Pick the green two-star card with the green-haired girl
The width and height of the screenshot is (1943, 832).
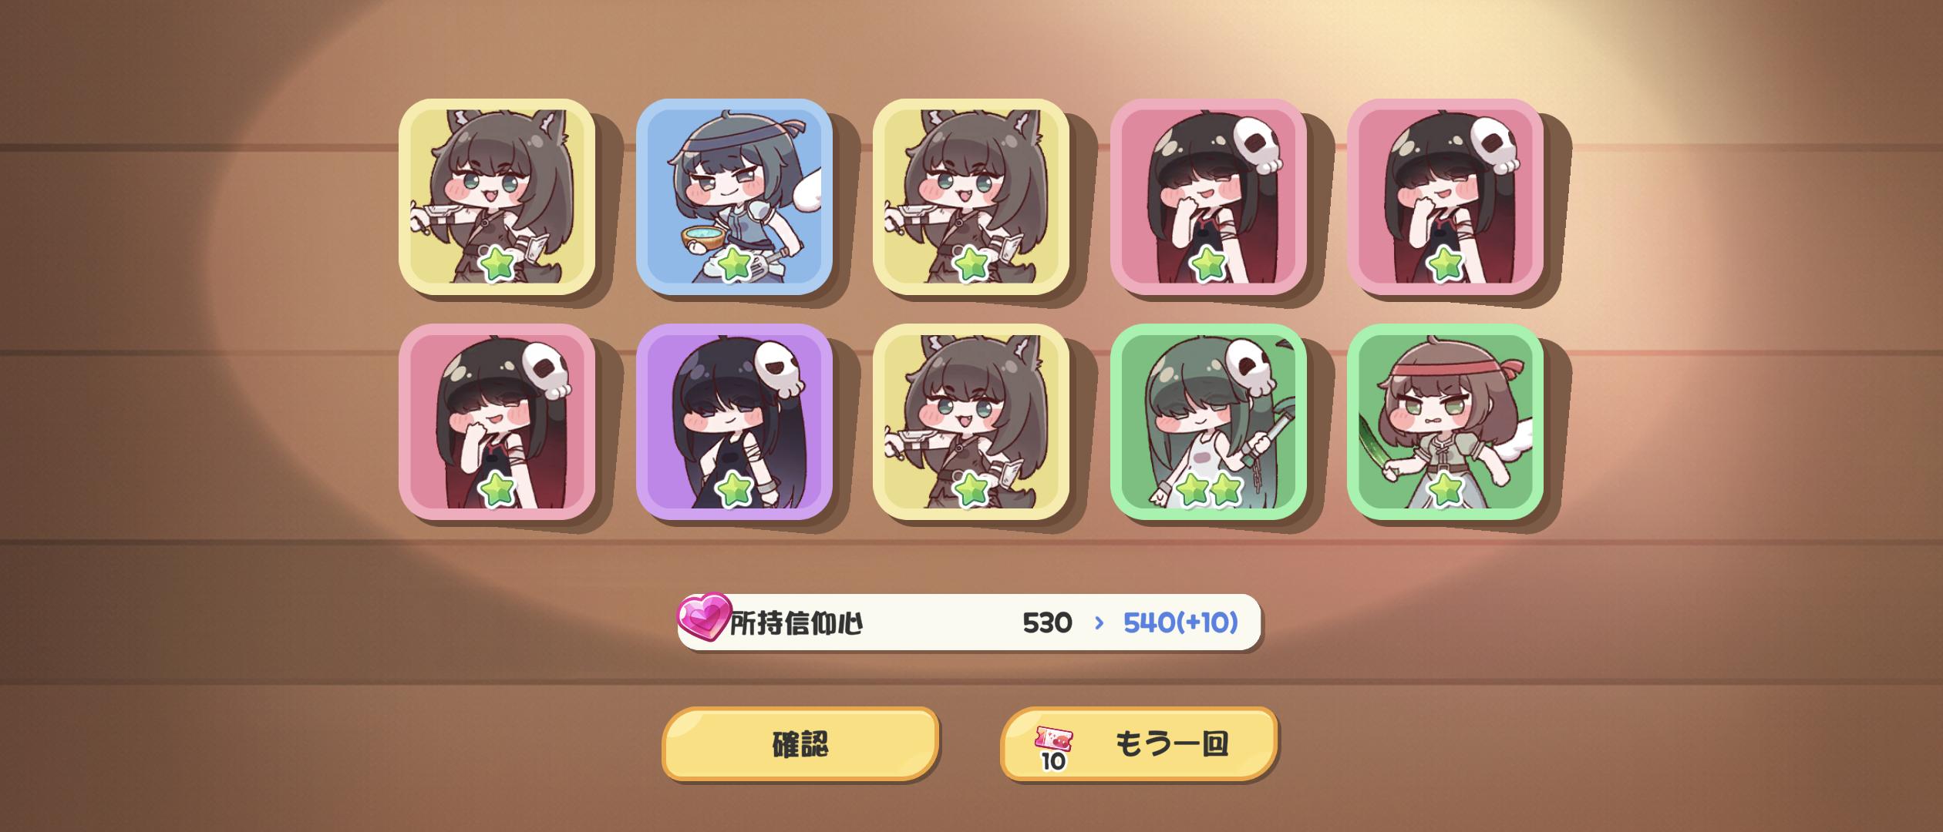coord(1208,421)
